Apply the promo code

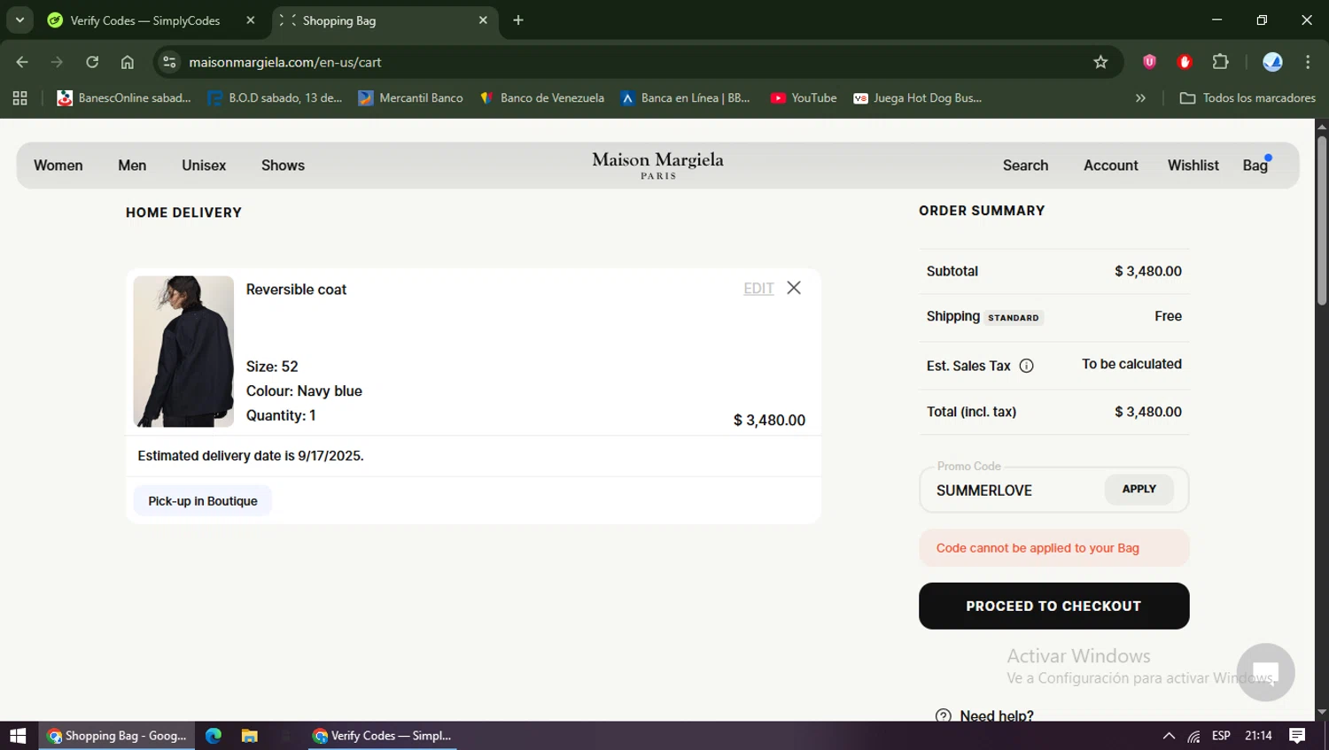tap(1139, 490)
